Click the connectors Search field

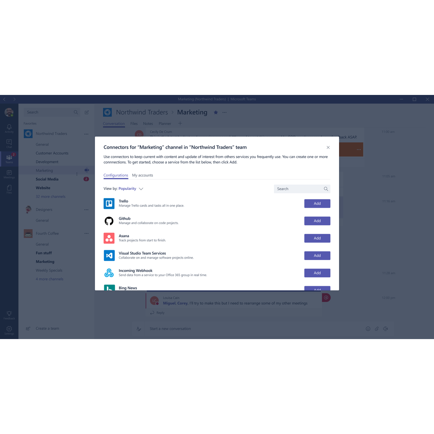299,189
